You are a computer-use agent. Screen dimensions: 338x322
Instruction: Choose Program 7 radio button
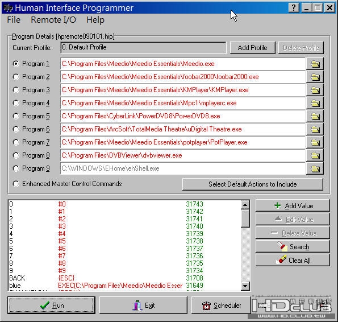click(16, 142)
